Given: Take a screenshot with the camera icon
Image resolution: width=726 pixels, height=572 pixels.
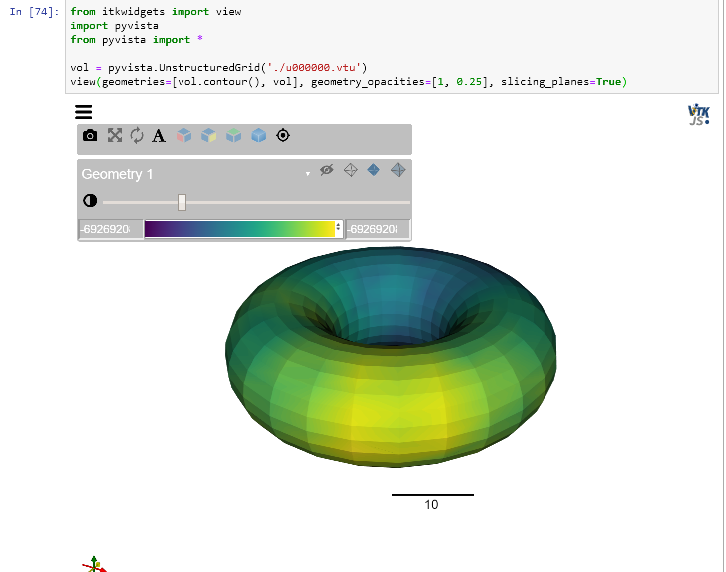Looking at the screenshot, I should point(90,135).
